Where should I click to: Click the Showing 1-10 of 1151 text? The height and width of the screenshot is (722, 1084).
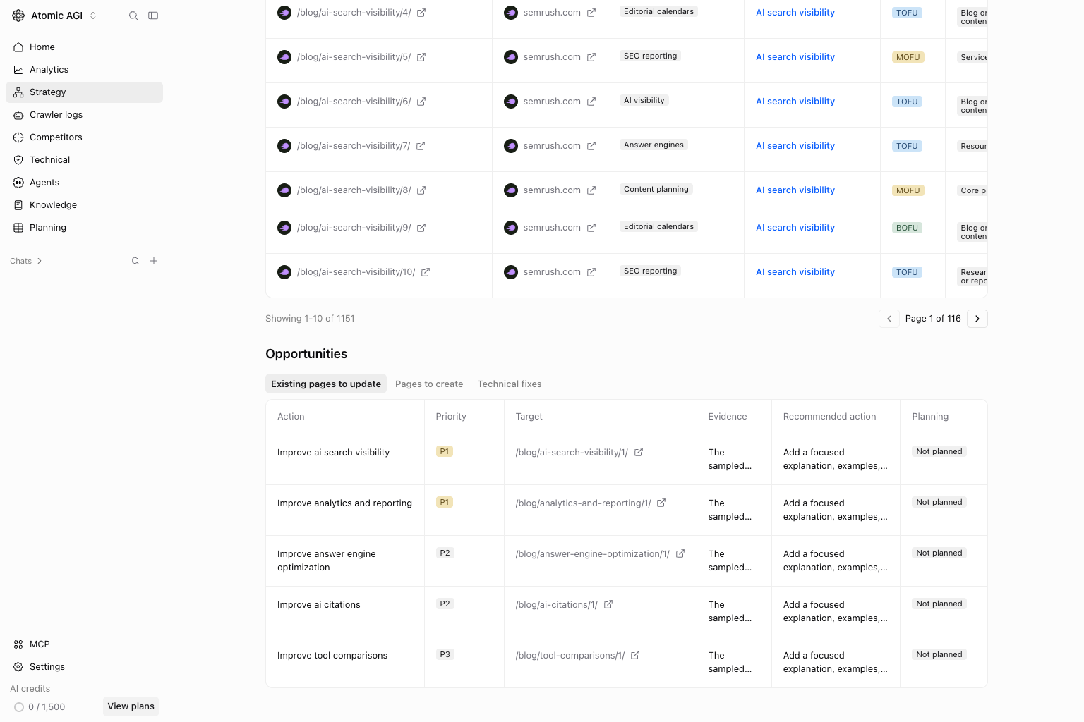tap(310, 319)
